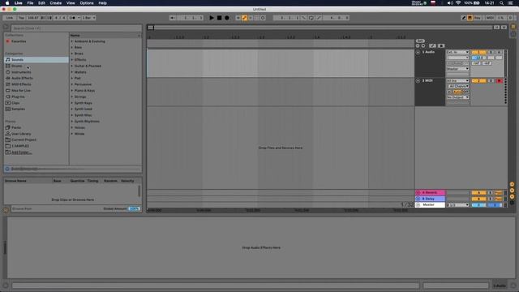The image size is (519, 292).
Task: Select the Sounds category
Action: click(36, 60)
